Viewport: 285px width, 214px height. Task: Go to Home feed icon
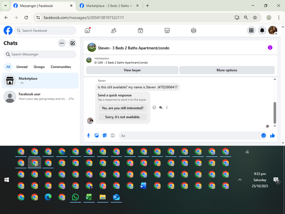pyautogui.click(x=87, y=30)
